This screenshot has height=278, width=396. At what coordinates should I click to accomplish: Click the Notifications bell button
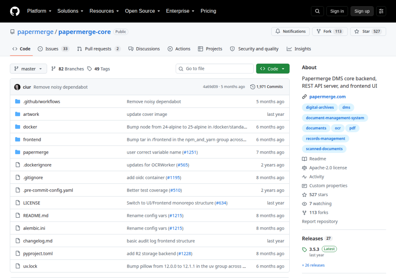click(x=290, y=31)
